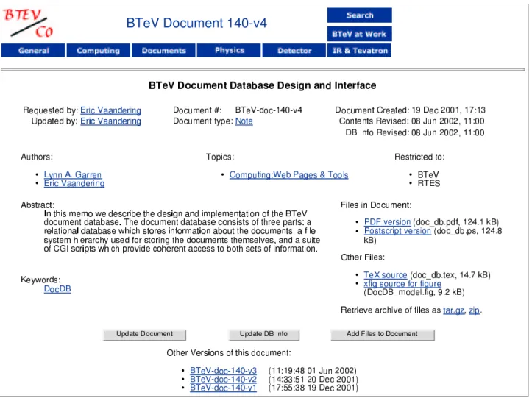The width and height of the screenshot is (532, 398).
Task: Click the Update Document button
Action: pyautogui.click(x=144, y=334)
